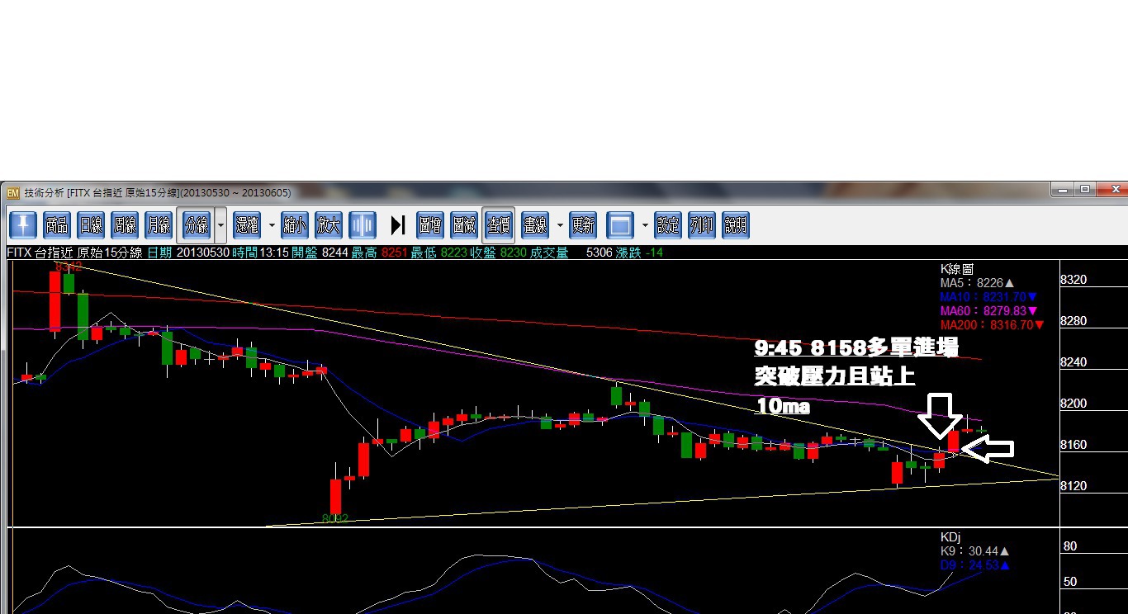Click 圖增 to add sub-chart
This screenshot has height=614, width=1128.
point(429,224)
